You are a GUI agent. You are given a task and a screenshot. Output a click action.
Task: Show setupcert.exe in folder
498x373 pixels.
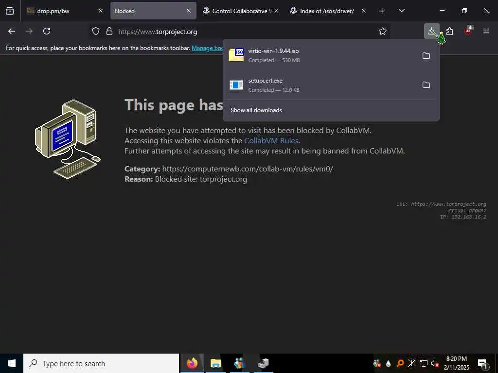[x=426, y=85]
